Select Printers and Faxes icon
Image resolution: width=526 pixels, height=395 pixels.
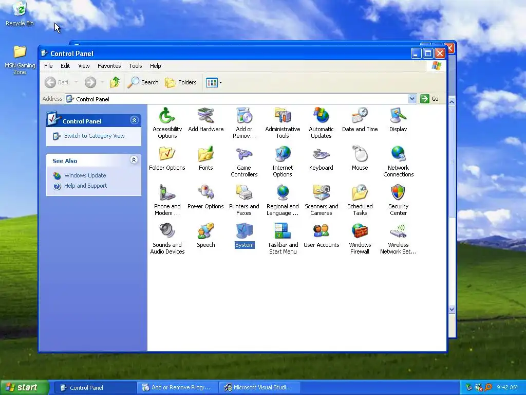[x=244, y=200]
